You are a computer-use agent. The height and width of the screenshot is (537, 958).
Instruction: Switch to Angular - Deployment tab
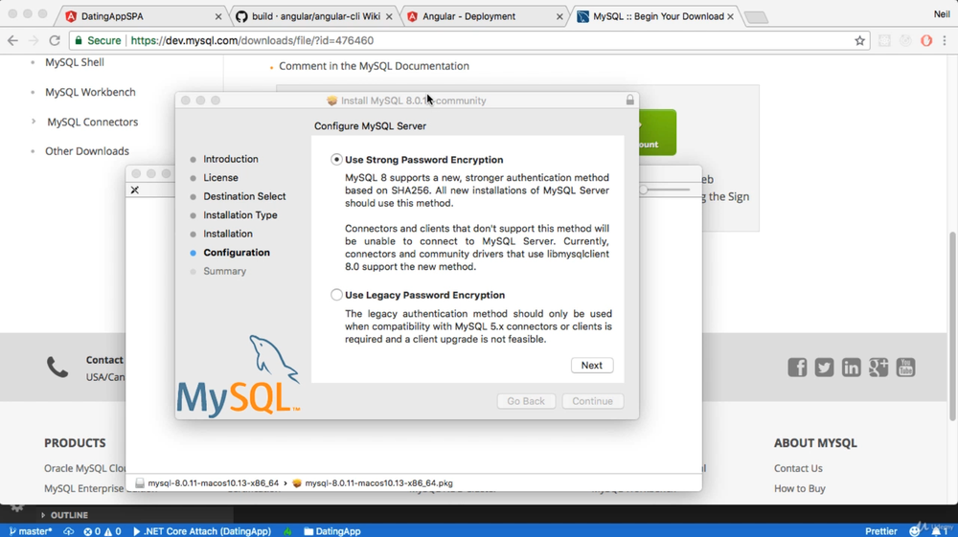pos(468,16)
